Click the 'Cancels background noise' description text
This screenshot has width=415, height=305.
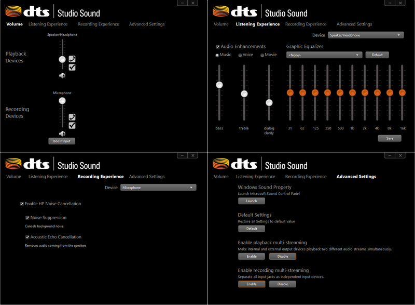tap(44, 227)
